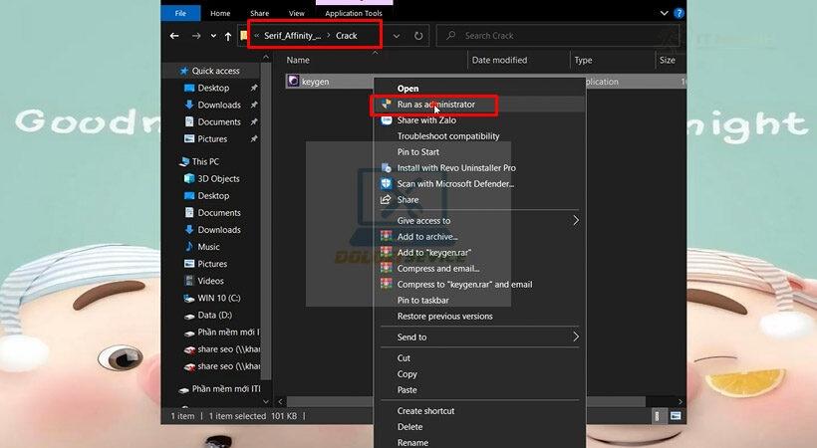The image size is (817, 448).
Task: Switch to details view layout
Action: (657, 416)
